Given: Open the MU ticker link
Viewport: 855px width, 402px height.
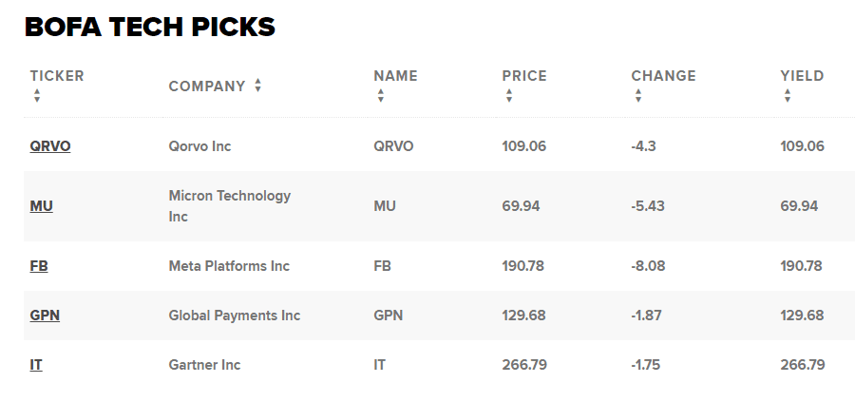Looking at the screenshot, I should (41, 205).
